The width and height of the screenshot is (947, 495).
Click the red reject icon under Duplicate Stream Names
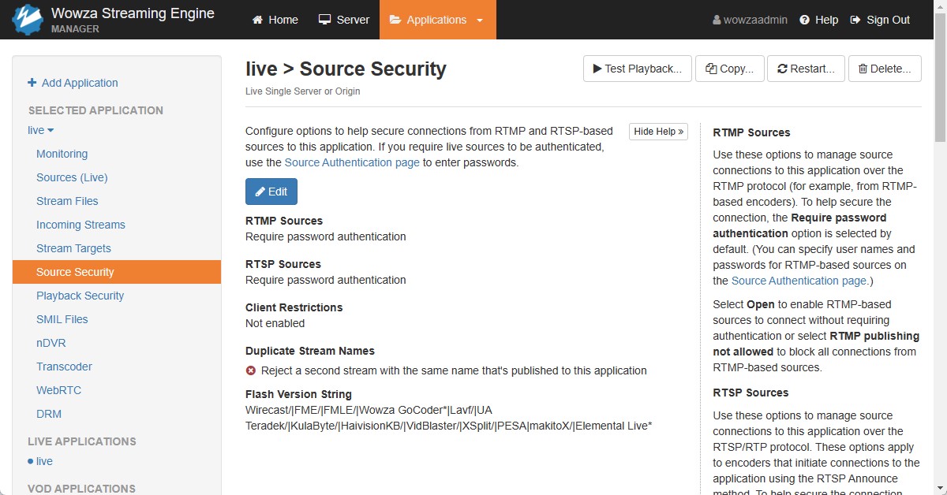(x=251, y=370)
